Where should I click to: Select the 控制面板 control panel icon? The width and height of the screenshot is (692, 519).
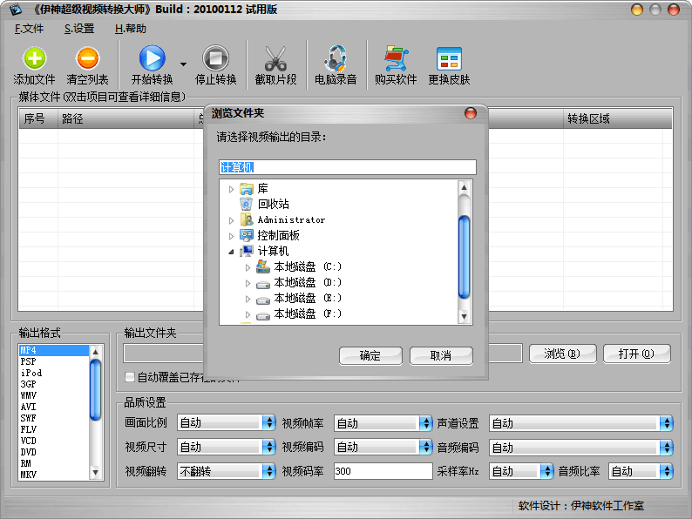click(x=247, y=235)
